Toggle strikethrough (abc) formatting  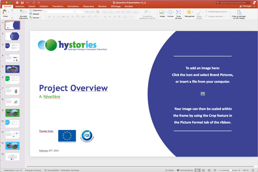coord(63,16)
